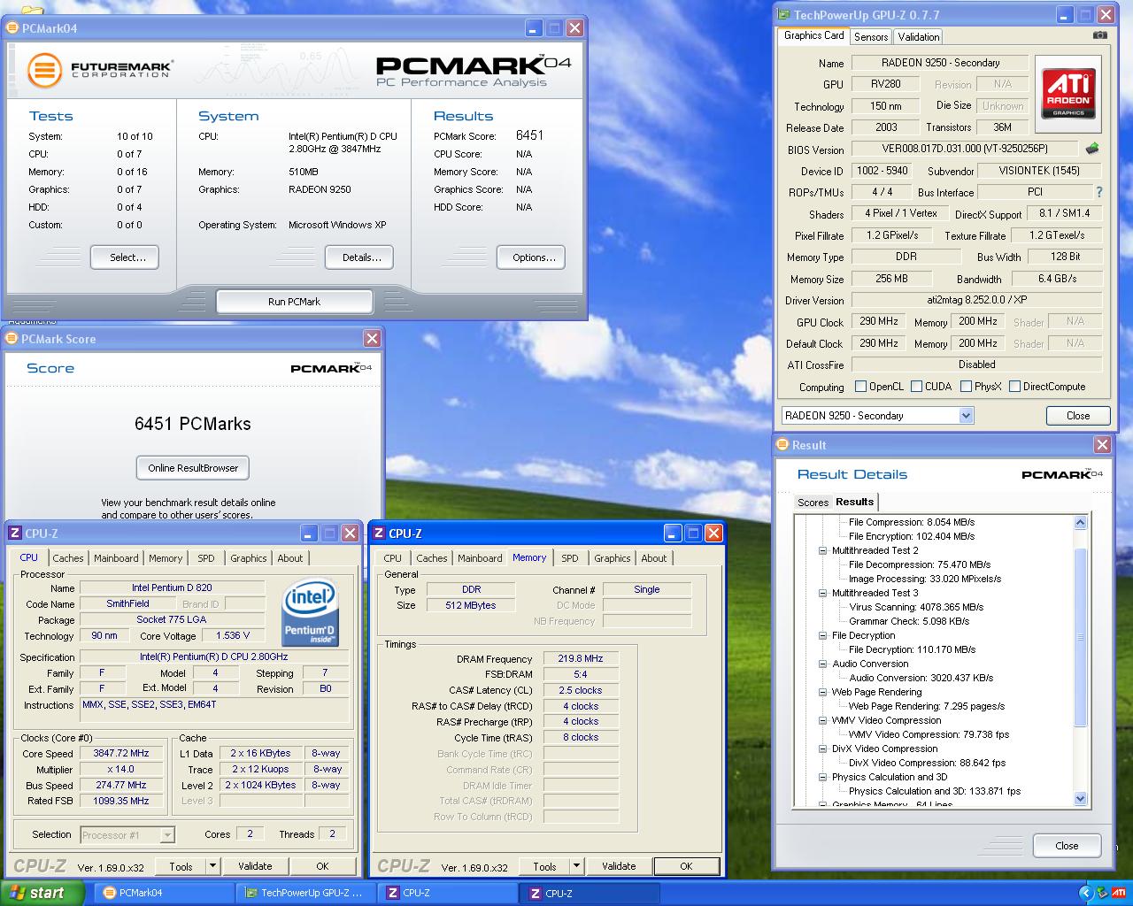
Task: Minimize the left CPU-Z window
Action: 309,533
